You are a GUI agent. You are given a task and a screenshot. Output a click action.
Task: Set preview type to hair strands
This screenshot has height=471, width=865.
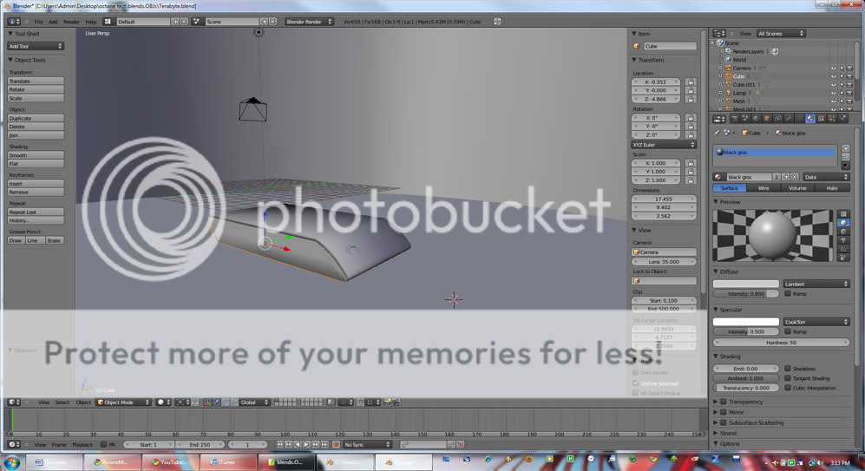[x=843, y=249]
